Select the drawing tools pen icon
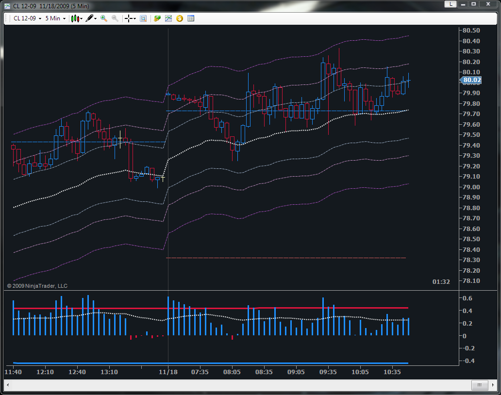The width and height of the screenshot is (501, 395). pyautogui.click(x=89, y=18)
